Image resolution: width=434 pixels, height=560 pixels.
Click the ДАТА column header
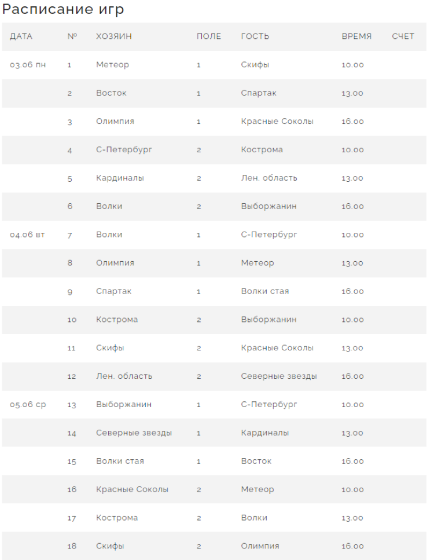(x=21, y=36)
